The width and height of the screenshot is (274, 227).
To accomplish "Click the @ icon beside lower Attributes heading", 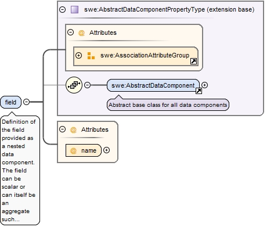I will pos(73,129).
